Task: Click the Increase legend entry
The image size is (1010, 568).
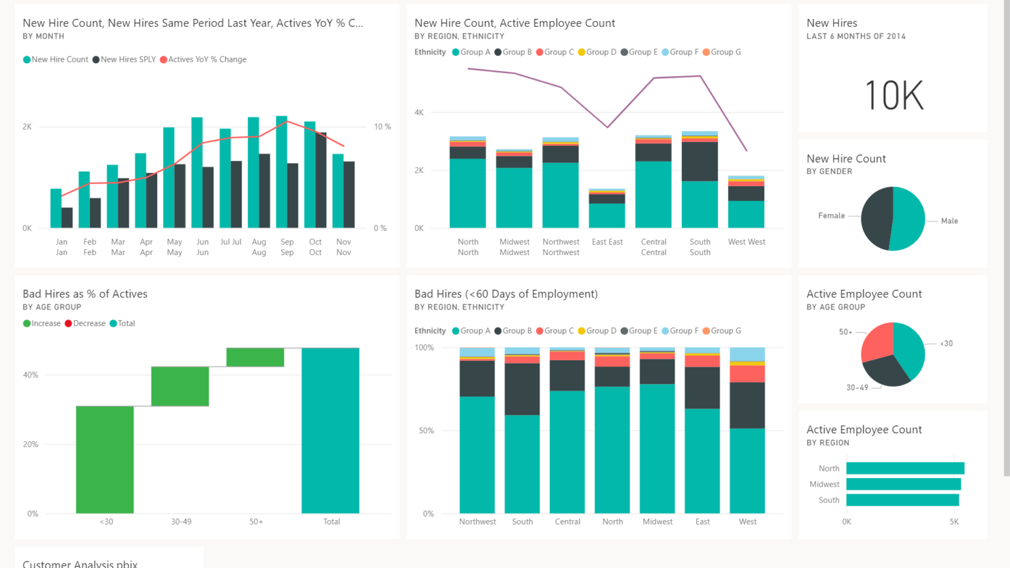Action: tap(41, 323)
